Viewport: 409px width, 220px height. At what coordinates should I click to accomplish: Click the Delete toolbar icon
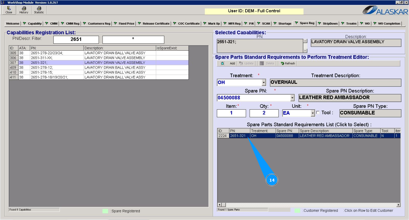click(262, 63)
